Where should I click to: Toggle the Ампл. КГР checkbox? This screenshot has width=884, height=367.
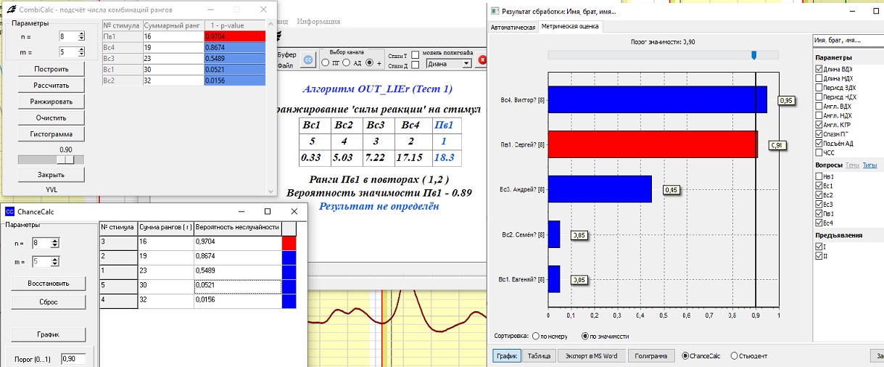(x=819, y=125)
